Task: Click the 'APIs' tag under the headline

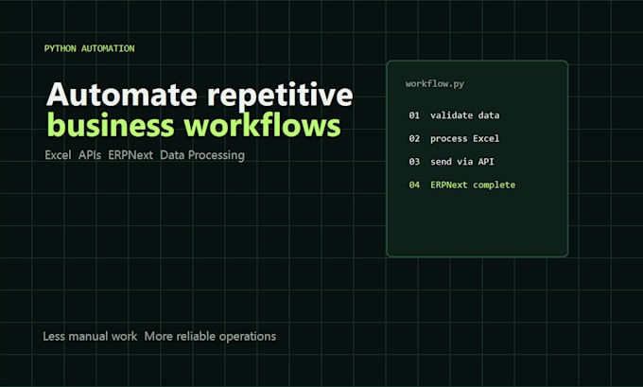Action: tap(90, 155)
